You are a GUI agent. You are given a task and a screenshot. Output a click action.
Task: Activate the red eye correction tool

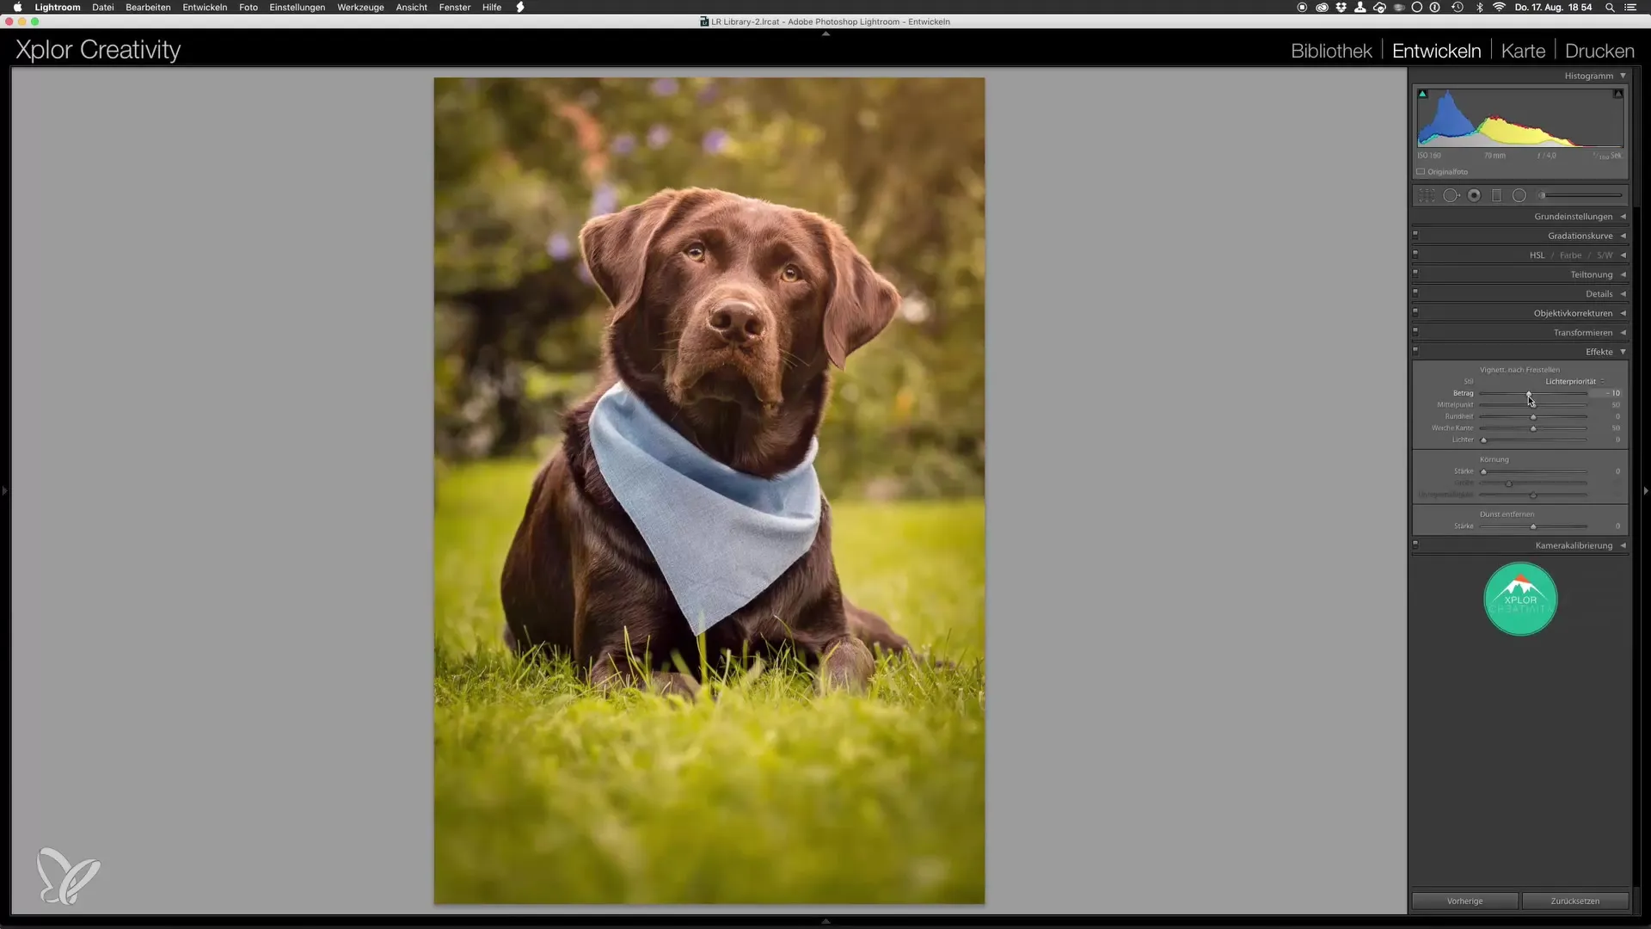[1474, 196]
